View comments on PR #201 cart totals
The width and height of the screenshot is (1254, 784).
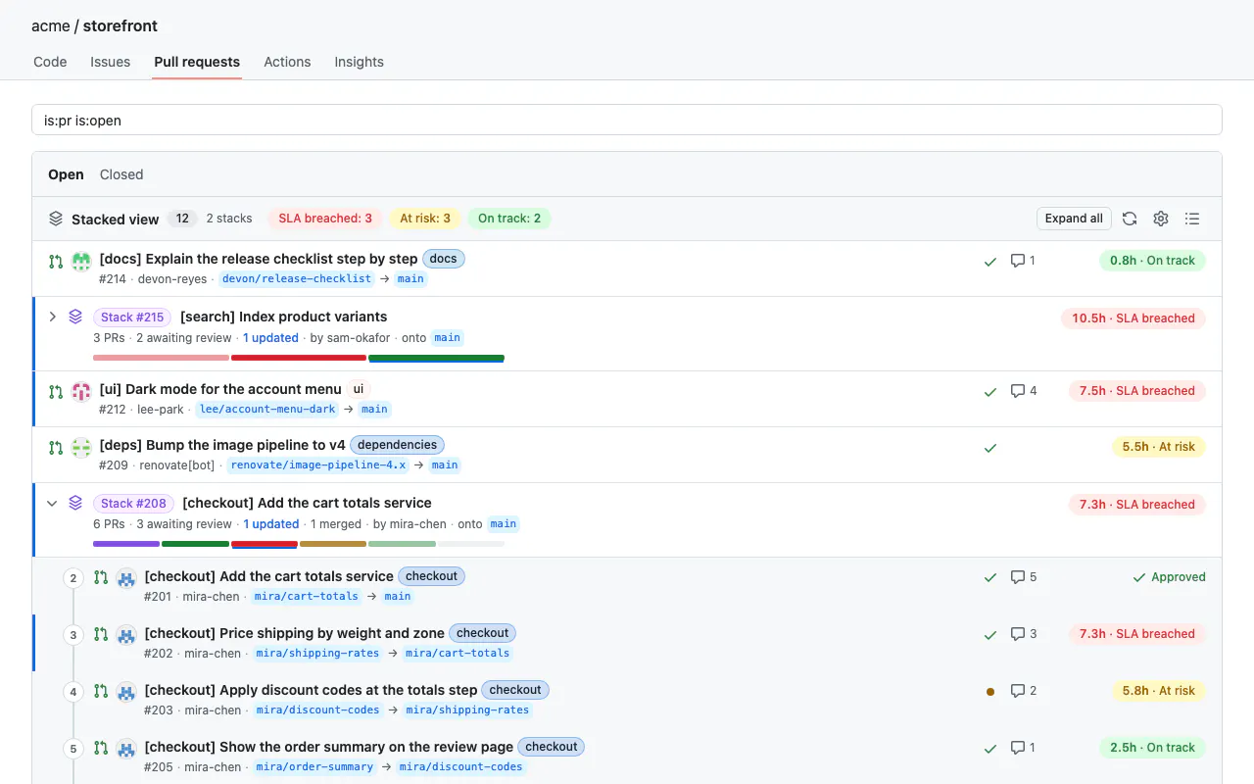[1024, 577]
